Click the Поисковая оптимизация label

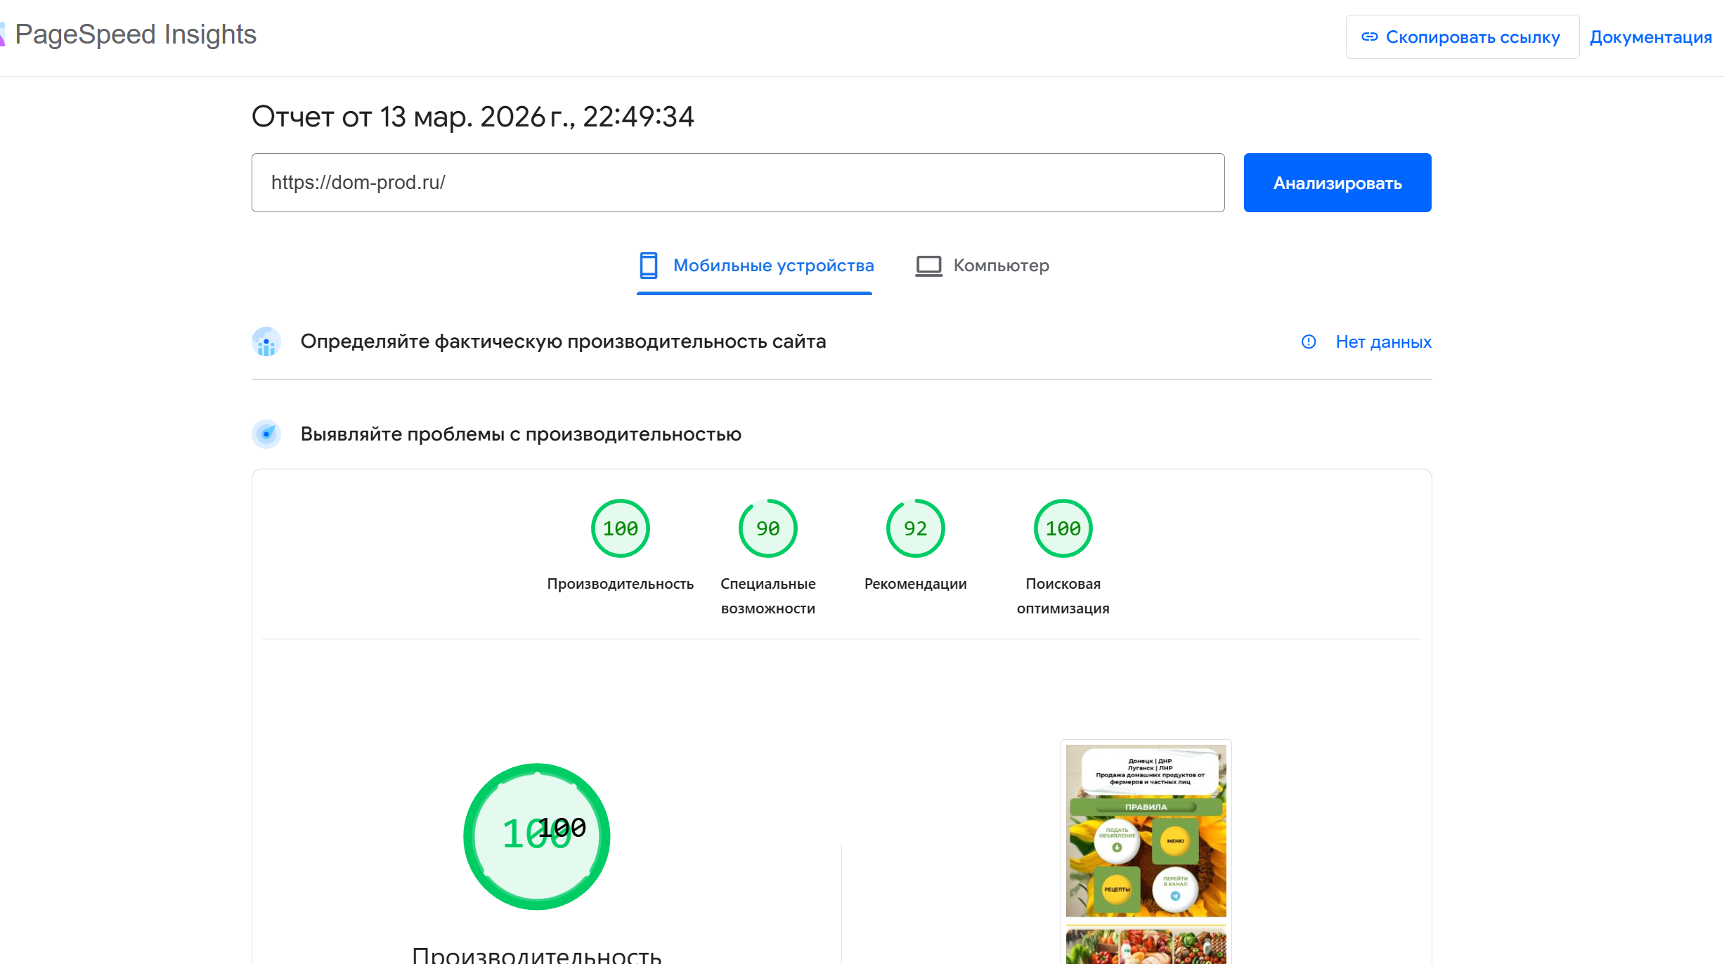tap(1063, 596)
